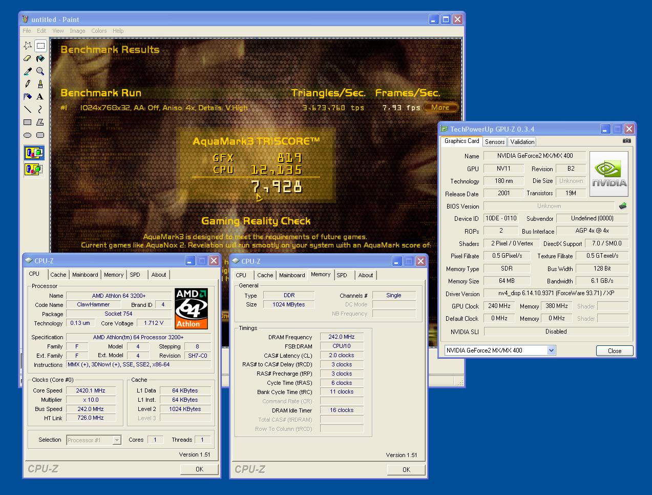Image resolution: width=652 pixels, height=495 pixels.
Task: Select the Polygon shape tool
Action: coord(40,122)
